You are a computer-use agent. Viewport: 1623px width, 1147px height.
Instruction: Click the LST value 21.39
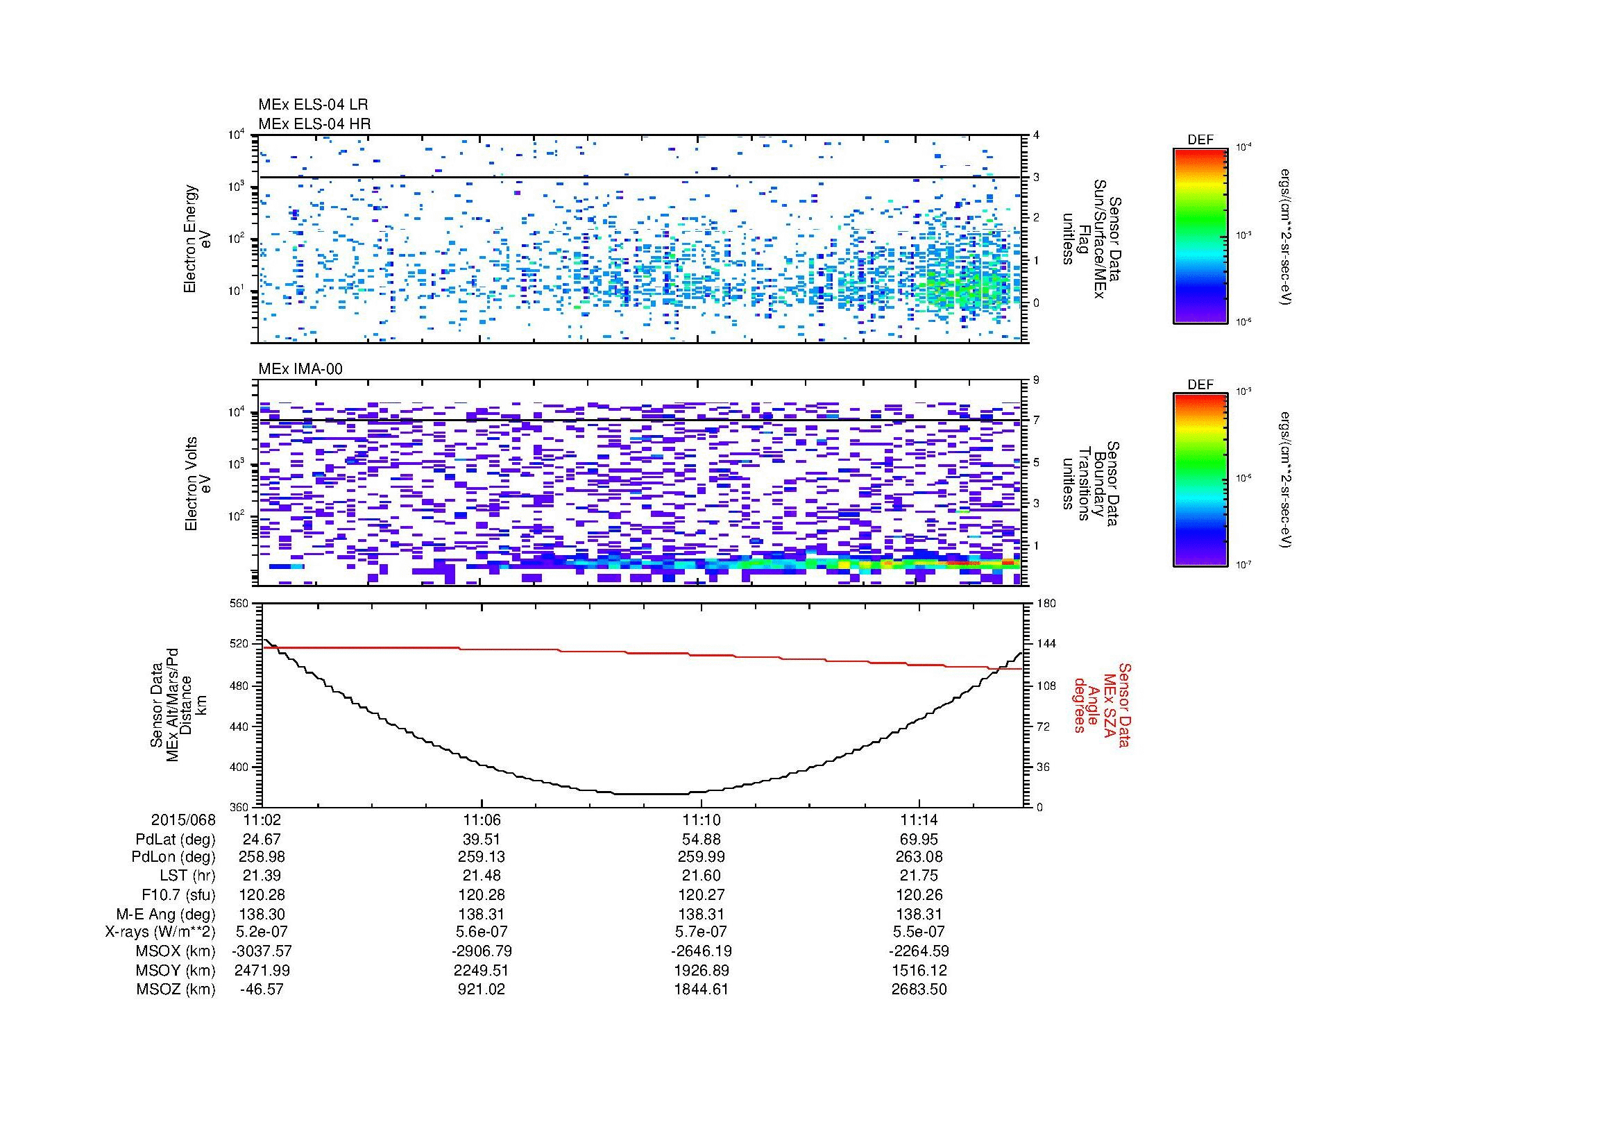262,876
